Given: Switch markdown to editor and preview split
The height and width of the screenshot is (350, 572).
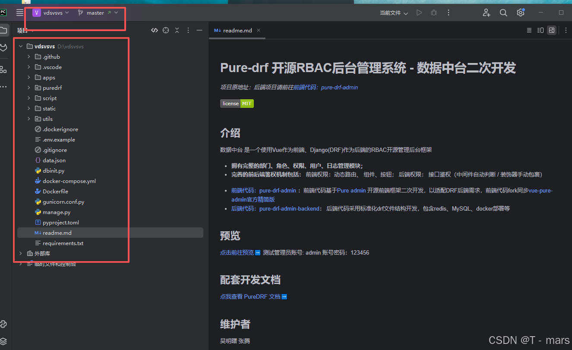Looking at the screenshot, I should tap(540, 30).
